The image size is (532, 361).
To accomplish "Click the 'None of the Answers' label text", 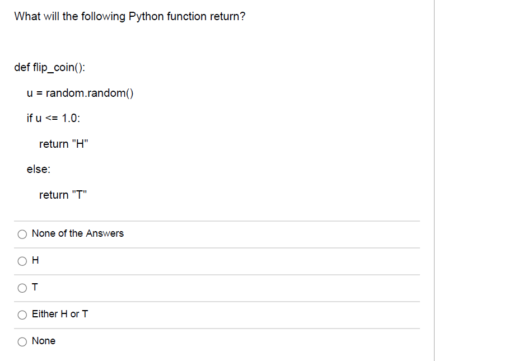I will point(78,233).
